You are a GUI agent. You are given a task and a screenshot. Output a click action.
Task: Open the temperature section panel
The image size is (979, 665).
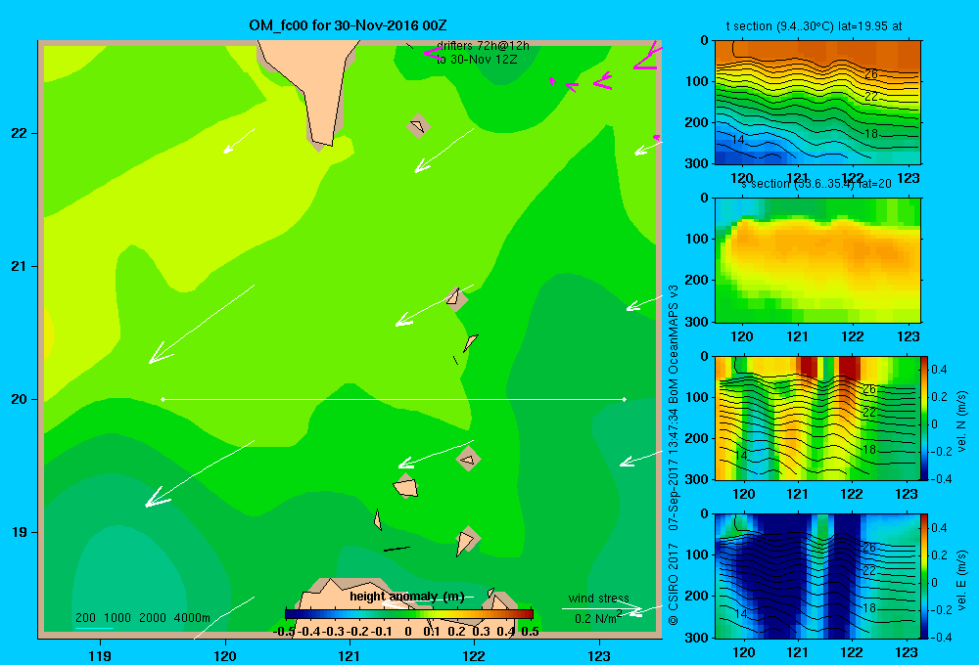(x=817, y=103)
